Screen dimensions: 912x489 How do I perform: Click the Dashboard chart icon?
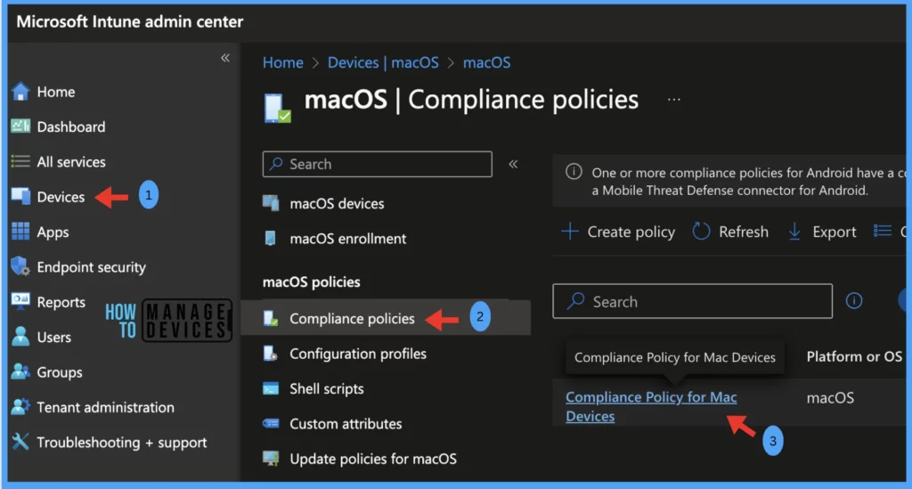(x=20, y=126)
